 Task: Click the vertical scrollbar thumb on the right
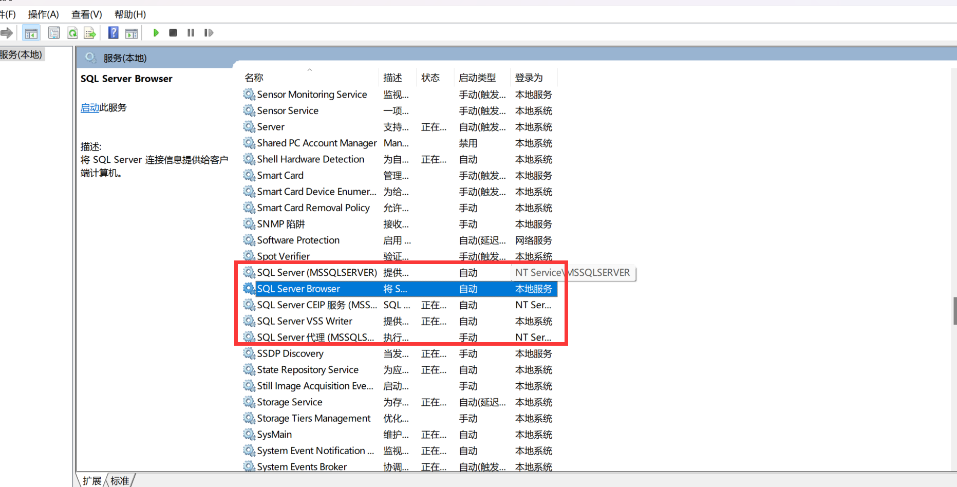pos(955,310)
